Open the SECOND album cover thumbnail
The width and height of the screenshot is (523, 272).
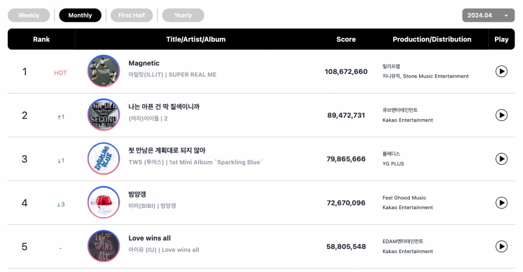[103, 115]
